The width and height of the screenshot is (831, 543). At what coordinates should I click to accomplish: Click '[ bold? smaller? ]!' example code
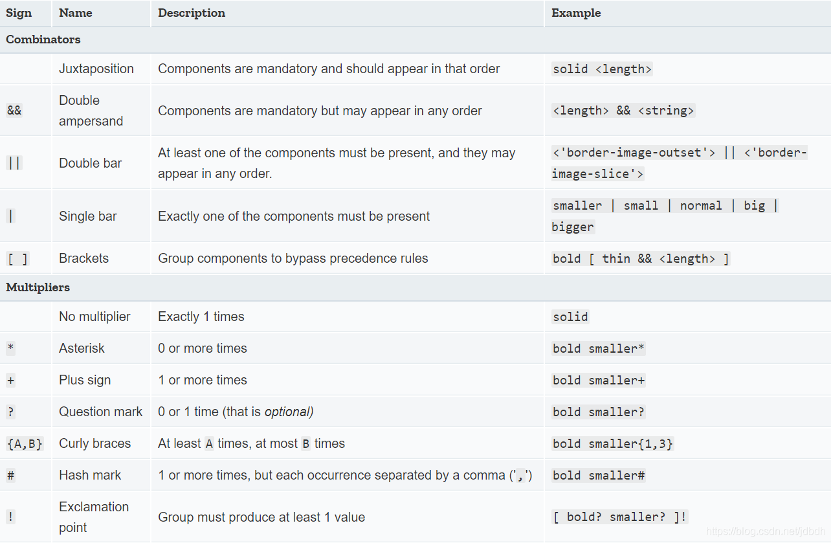click(620, 517)
